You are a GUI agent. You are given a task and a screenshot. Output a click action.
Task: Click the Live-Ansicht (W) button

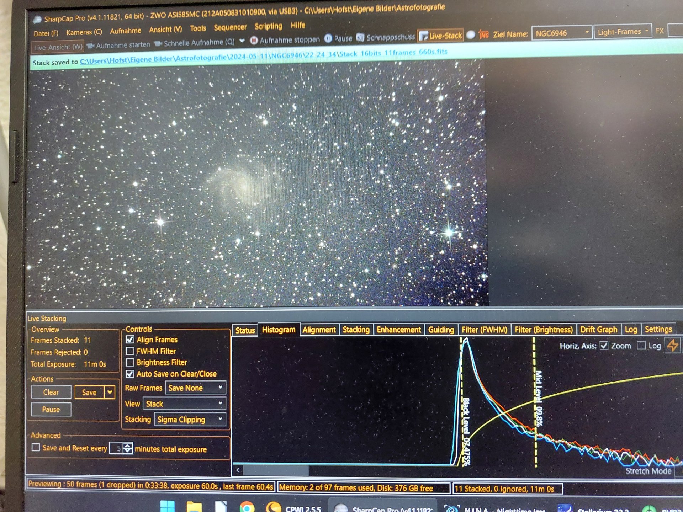[x=58, y=47]
